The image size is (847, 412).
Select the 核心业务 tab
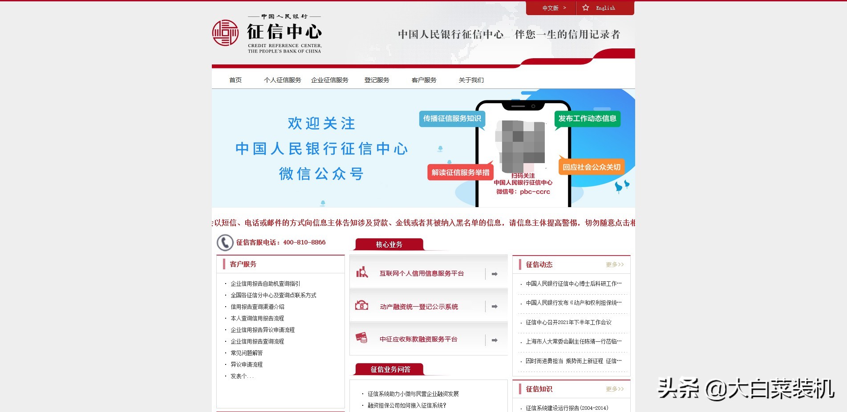(389, 244)
